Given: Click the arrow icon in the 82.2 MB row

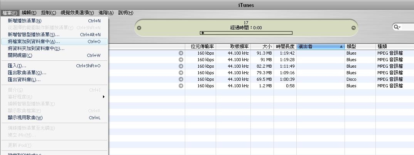Looking at the screenshot, I should click(181, 66).
